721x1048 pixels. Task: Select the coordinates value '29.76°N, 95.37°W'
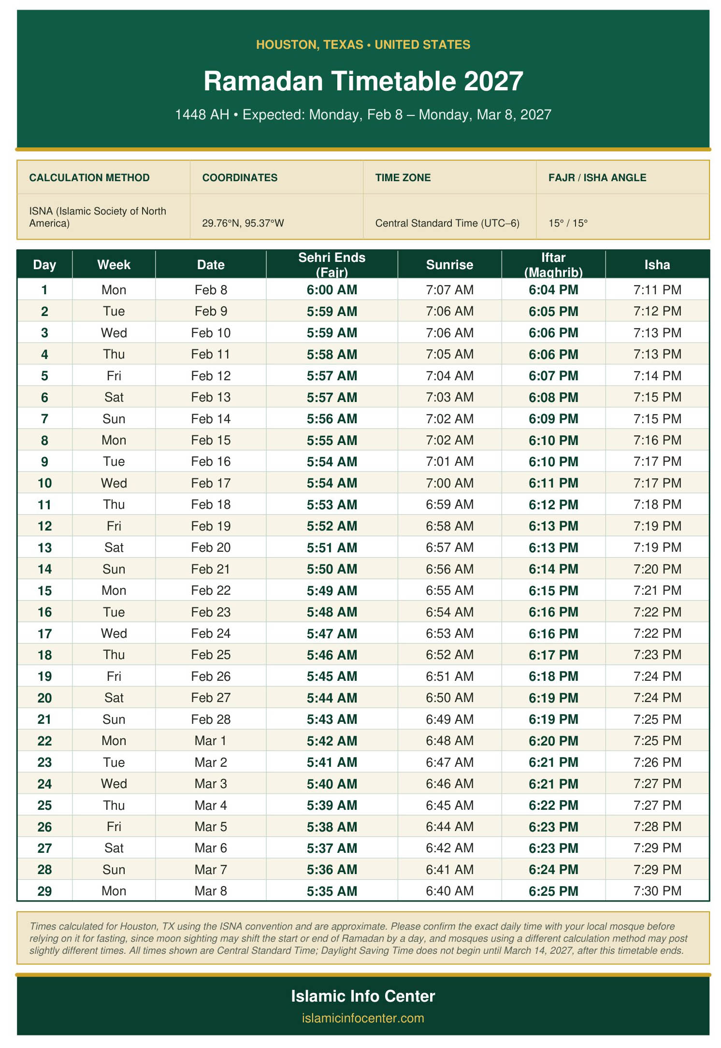point(243,223)
